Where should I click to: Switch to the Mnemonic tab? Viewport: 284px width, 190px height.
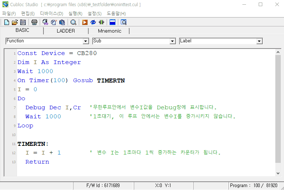(109, 31)
